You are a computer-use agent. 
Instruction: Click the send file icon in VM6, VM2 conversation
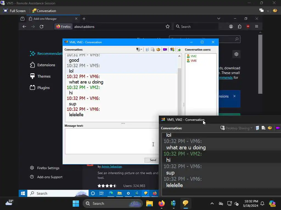[x=179, y=49]
